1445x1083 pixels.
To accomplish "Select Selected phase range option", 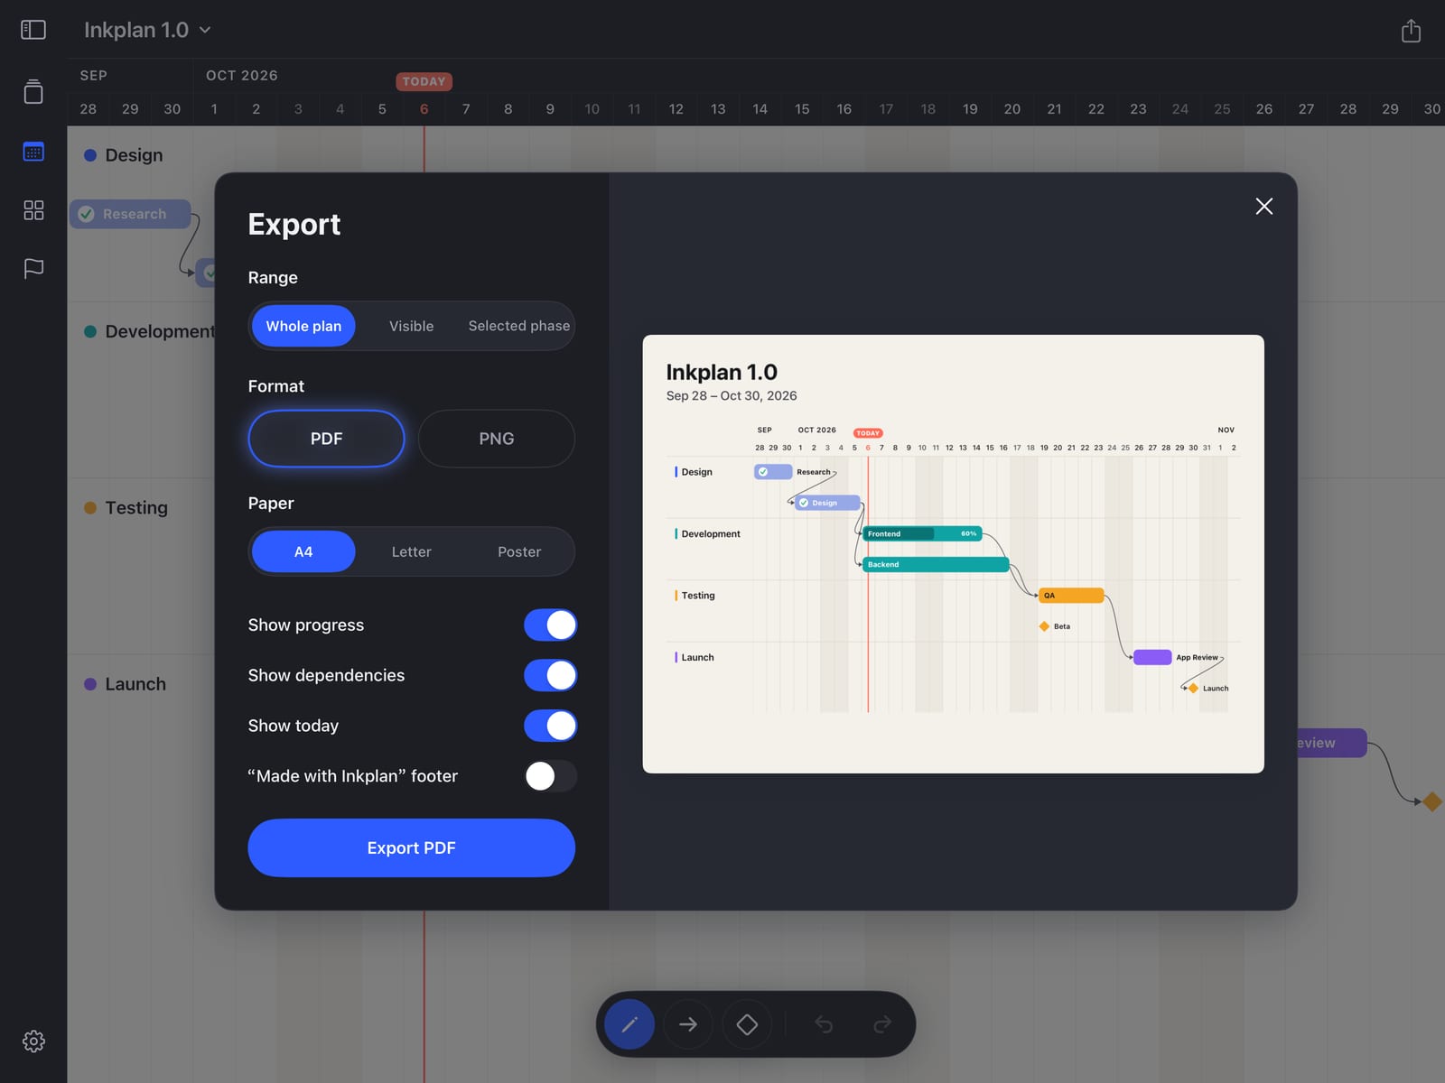I will 519,326.
